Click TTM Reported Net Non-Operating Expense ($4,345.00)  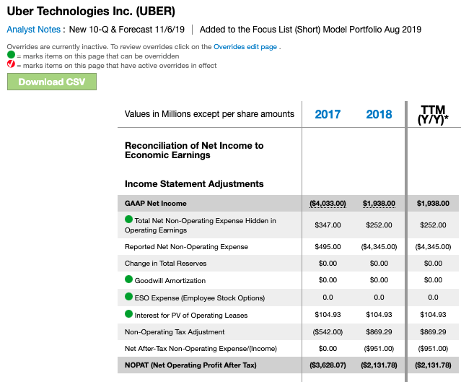click(x=433, y=247)
